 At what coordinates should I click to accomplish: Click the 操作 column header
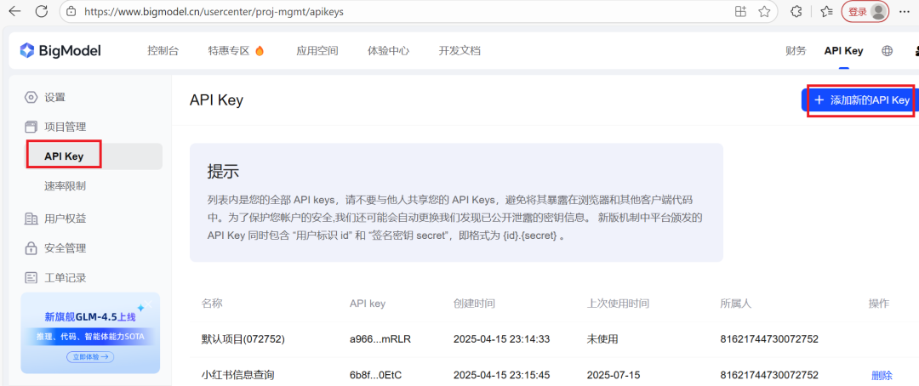coord(878,304)
